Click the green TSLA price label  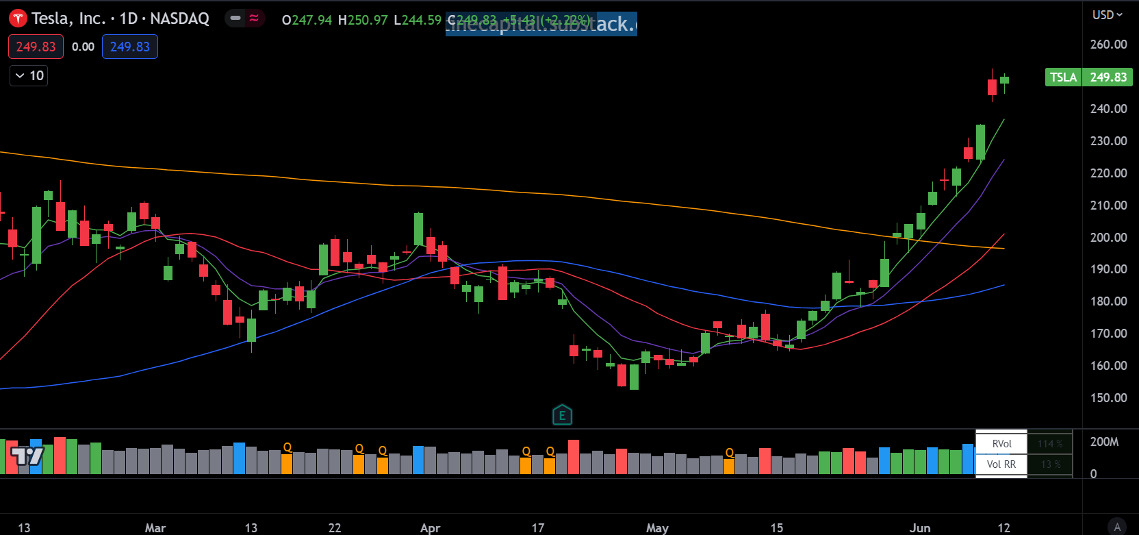(x=1063, y=77)
